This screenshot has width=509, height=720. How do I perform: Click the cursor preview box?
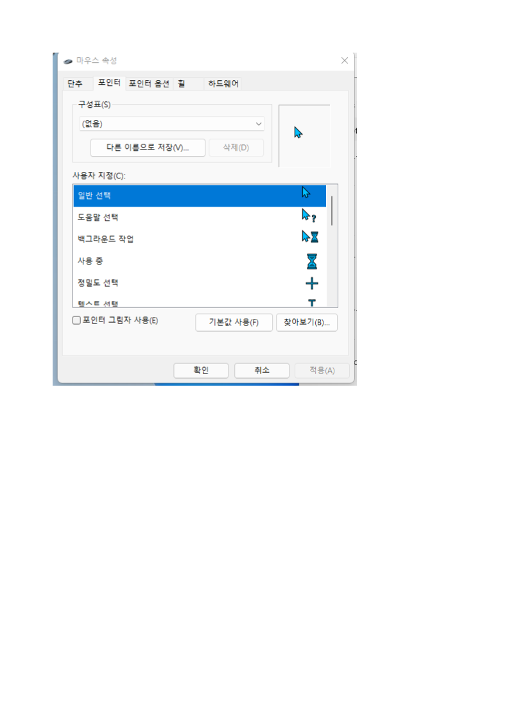[x=304, y=136]
